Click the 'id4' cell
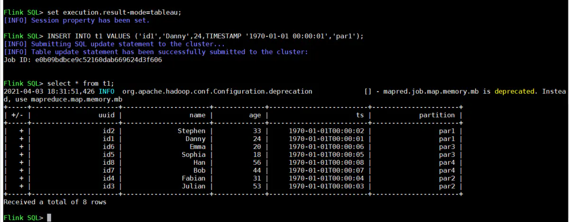The height and width of the screenshot is (222, 569). 110,178
